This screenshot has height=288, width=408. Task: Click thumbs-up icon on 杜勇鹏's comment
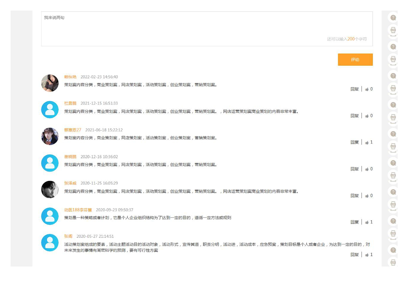pos(367,116)
